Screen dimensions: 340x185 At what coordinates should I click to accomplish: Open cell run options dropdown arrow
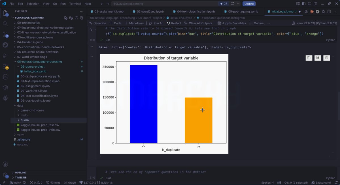(95, 30)
